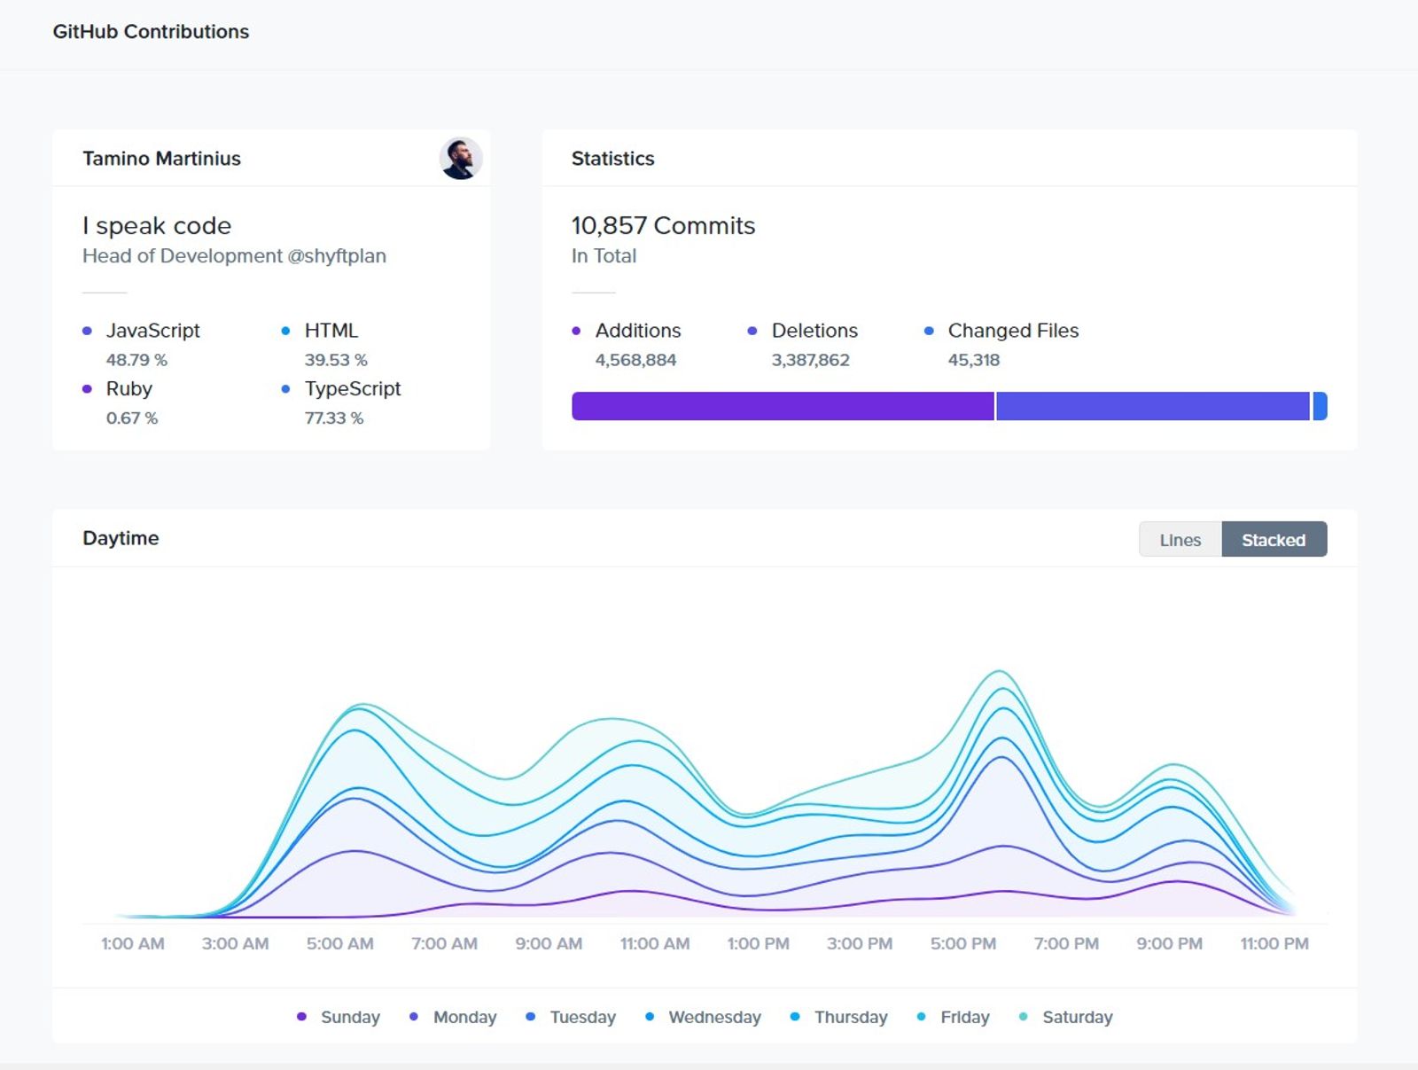Click the 48.79 % JavaScript percentage
Screen dimensions: 1418x1070
pyautogui.click(x=136, y=360)
